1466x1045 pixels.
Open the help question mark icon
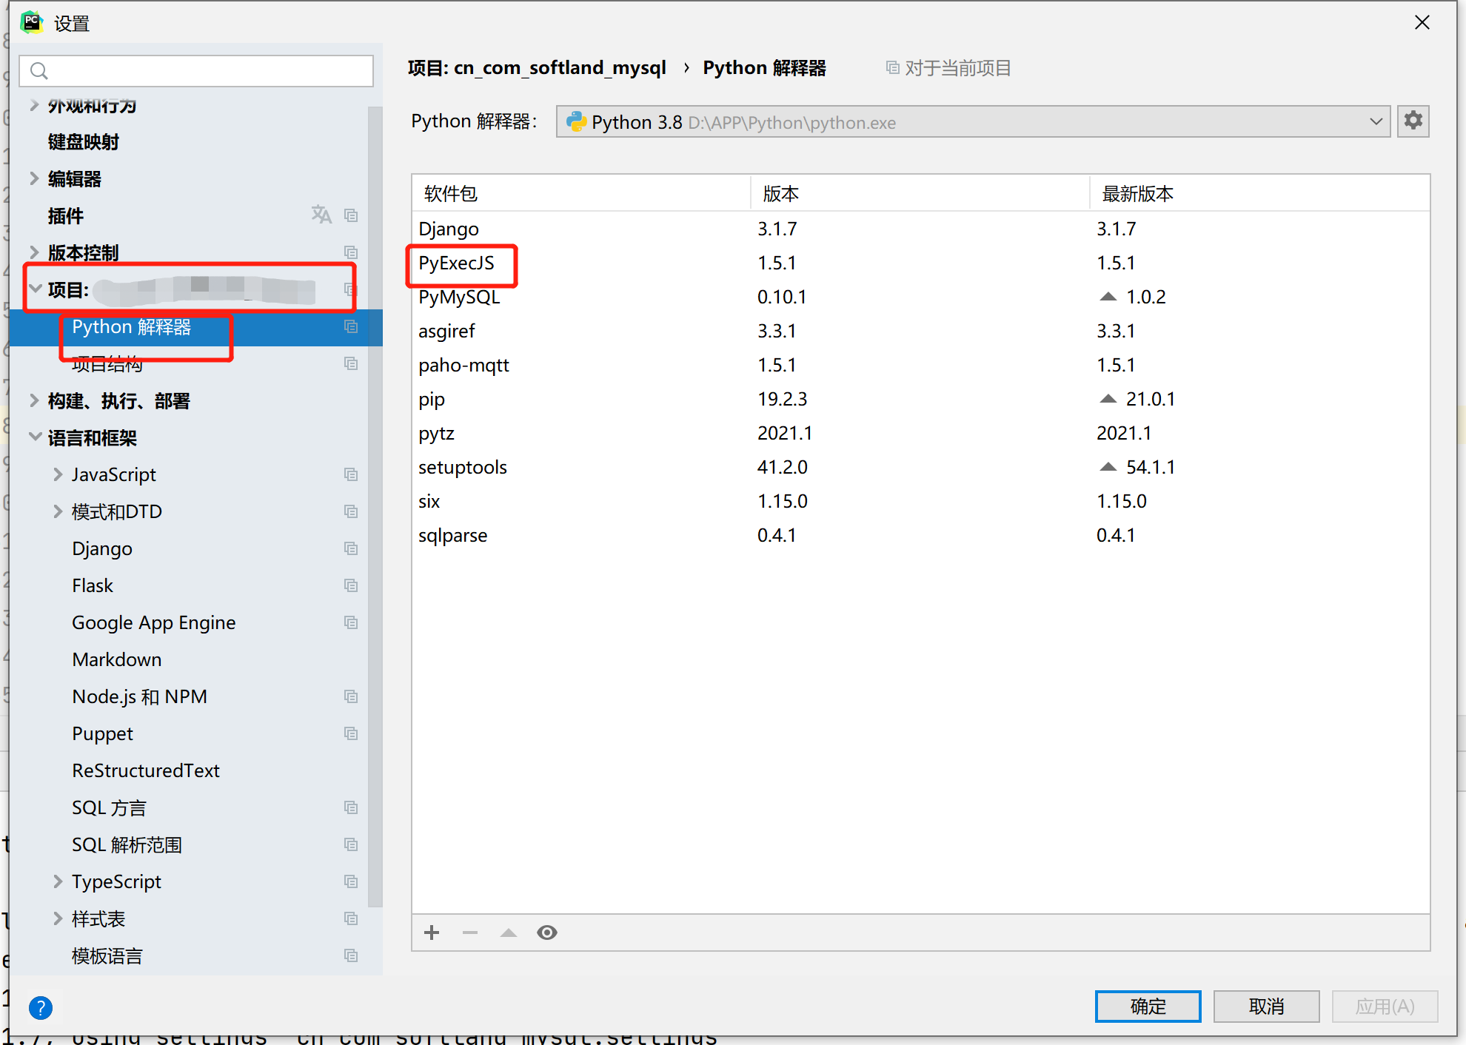[41, 1008]
